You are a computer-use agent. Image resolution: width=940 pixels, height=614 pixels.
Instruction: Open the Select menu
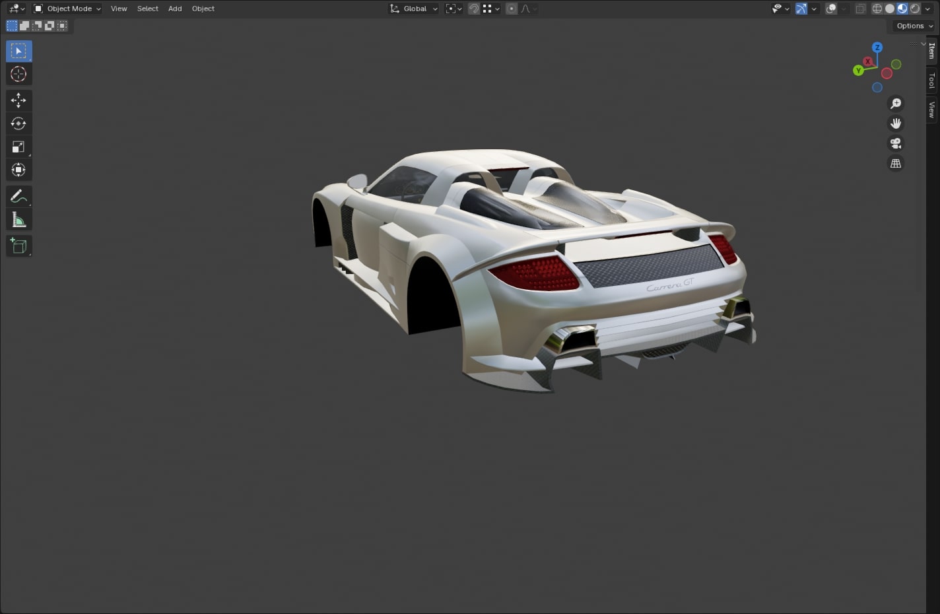147,9
